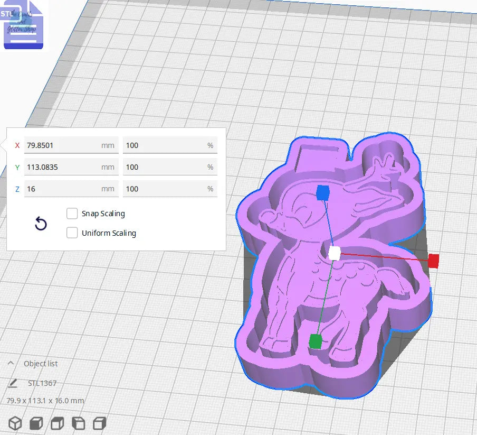Switch to front view
The height and width of the screenshot is (435, 477).
pyautogui.click(x=35, y=423)
